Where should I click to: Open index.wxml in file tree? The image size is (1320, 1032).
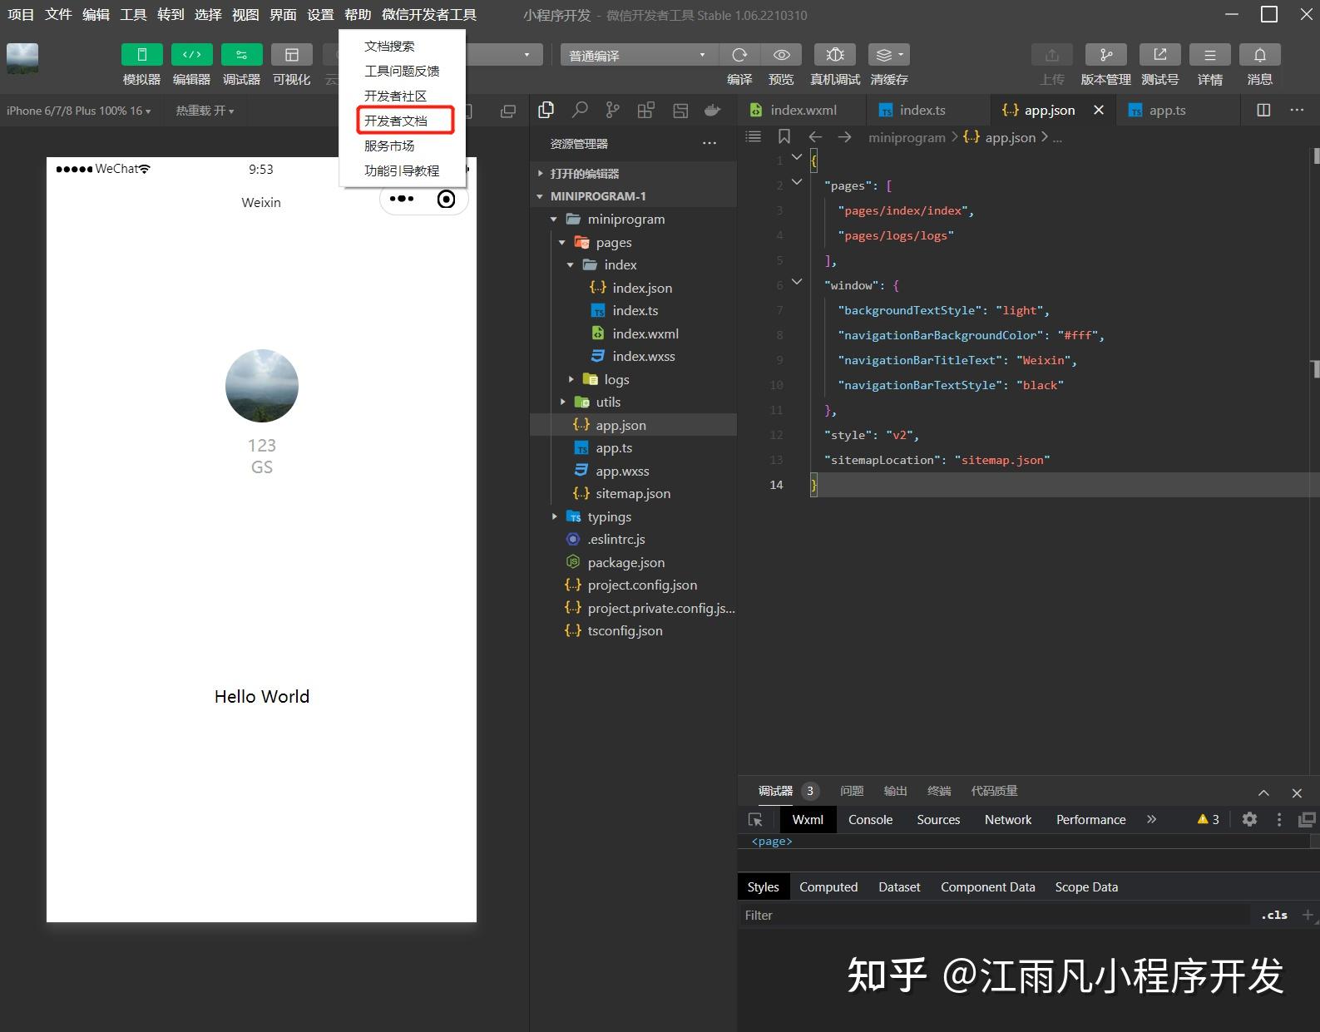coord(634,333)
